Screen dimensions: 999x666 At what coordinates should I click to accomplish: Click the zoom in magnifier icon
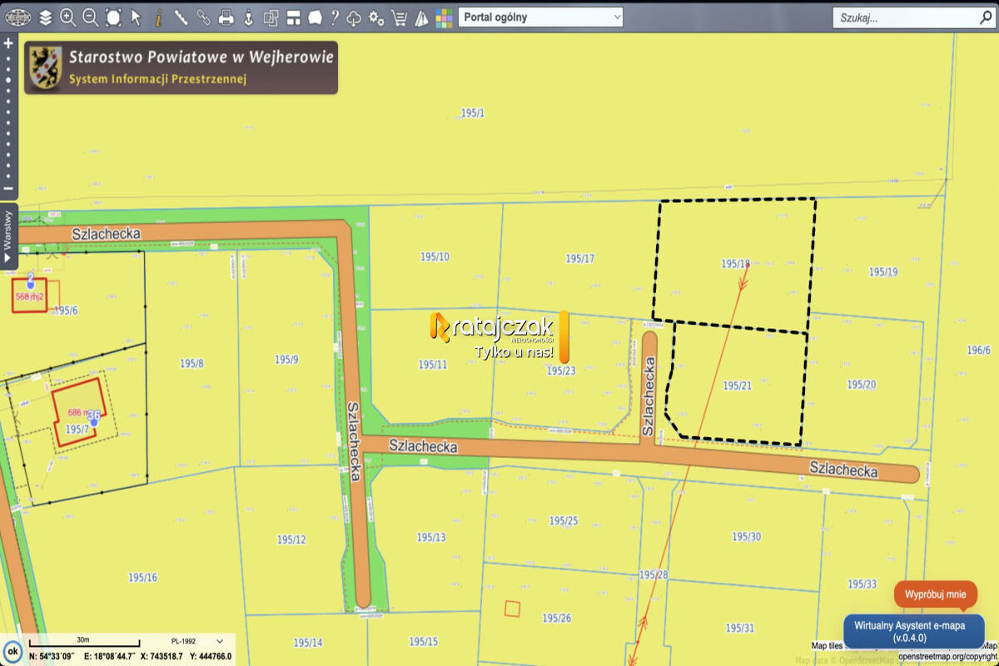(x=68, y=17)
